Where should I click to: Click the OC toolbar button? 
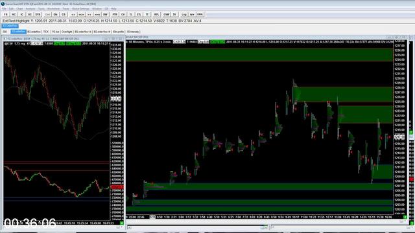point(30,14)
